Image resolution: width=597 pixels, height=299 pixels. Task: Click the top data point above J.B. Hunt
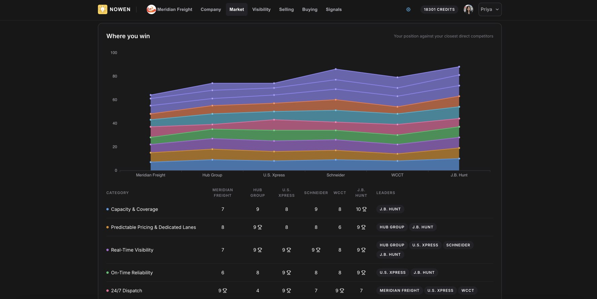click(x=459, y=67)
